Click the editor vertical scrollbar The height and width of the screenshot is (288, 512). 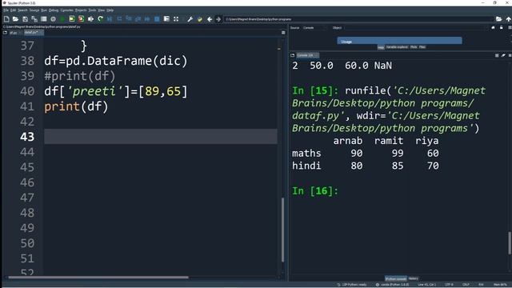(282, 230)
